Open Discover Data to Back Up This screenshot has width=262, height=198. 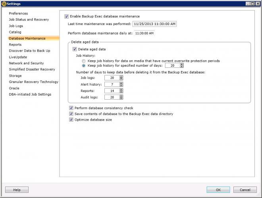click(30, 51)
